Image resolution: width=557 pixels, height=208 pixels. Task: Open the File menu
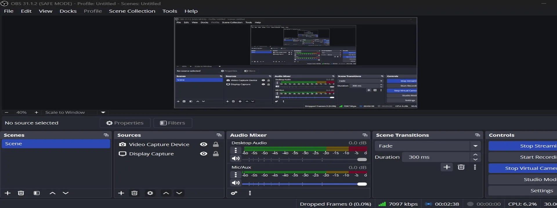(x=9, y=11)
